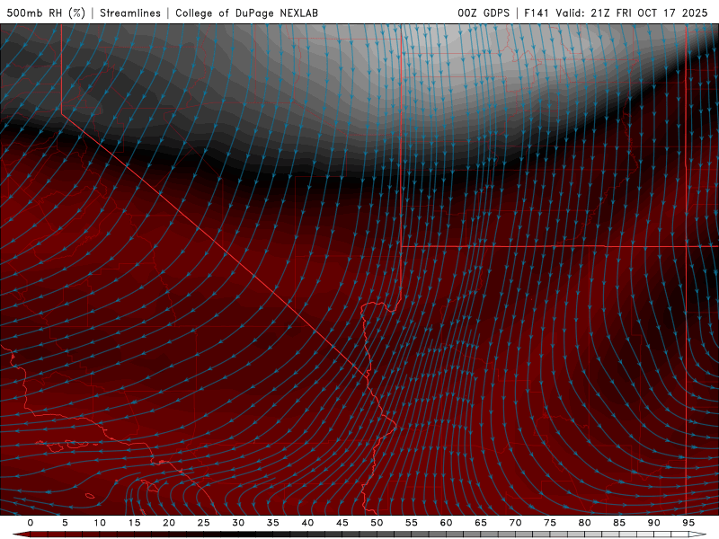
Task: Click the colorbar label "55"
Action: [412, 523]
